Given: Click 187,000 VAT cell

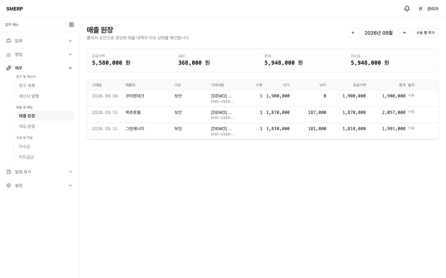Looking at the screenshot, I should point(317,112).
